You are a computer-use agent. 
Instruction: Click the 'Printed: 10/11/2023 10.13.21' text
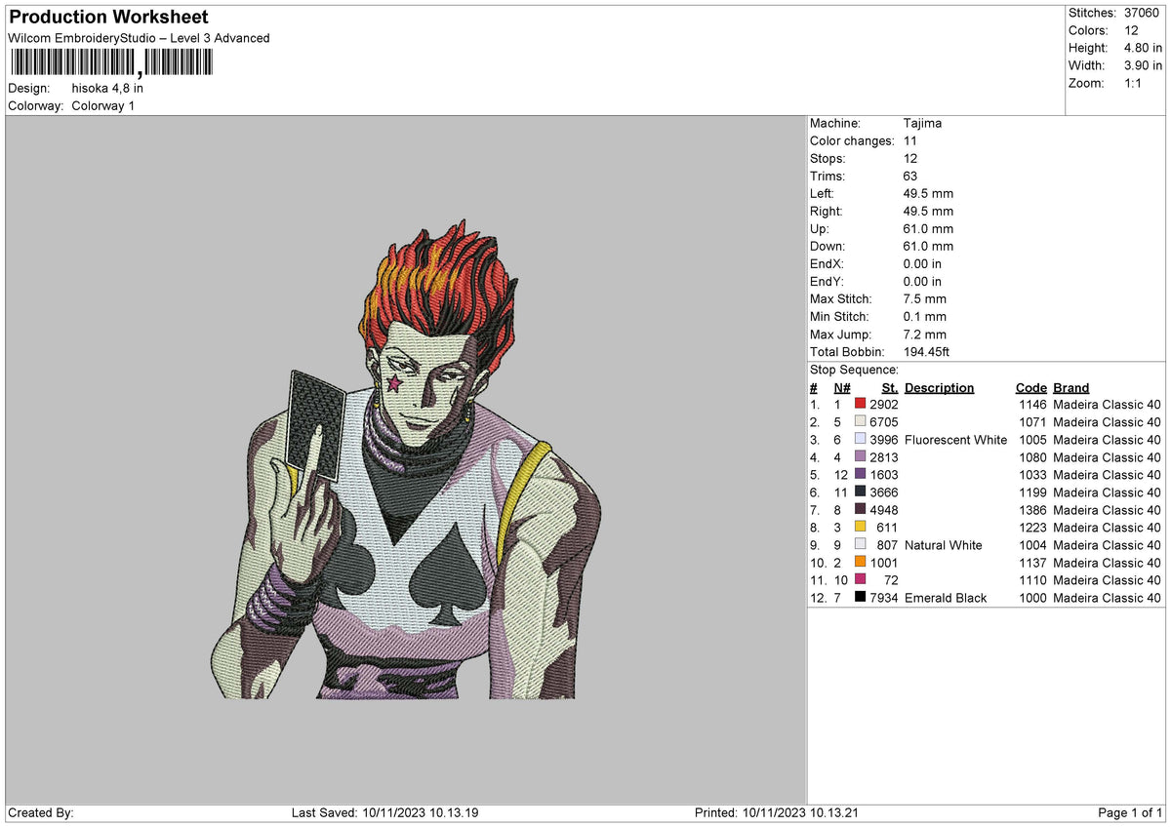[777, 812]
